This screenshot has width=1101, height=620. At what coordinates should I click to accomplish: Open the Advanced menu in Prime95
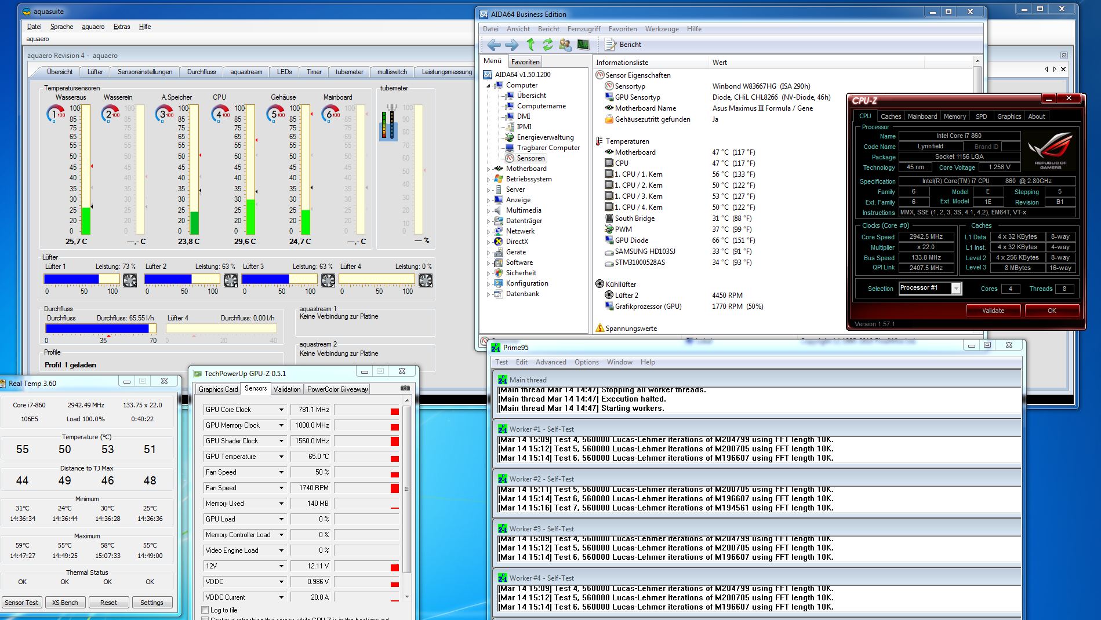pyautogui.click(x=550, y=362)
